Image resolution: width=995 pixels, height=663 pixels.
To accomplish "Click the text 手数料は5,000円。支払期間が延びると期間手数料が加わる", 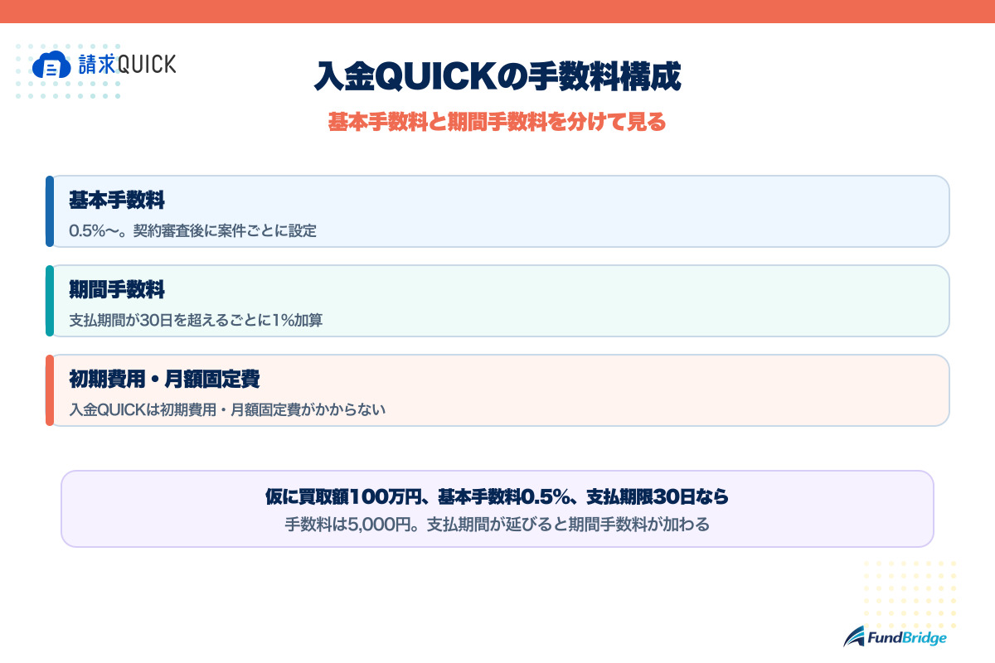I will 498,525.
